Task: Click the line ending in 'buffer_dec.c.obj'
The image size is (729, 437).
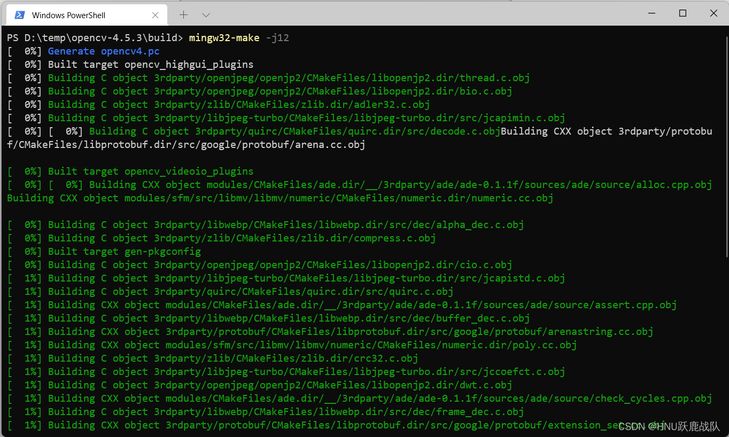Action: (268, 318)
